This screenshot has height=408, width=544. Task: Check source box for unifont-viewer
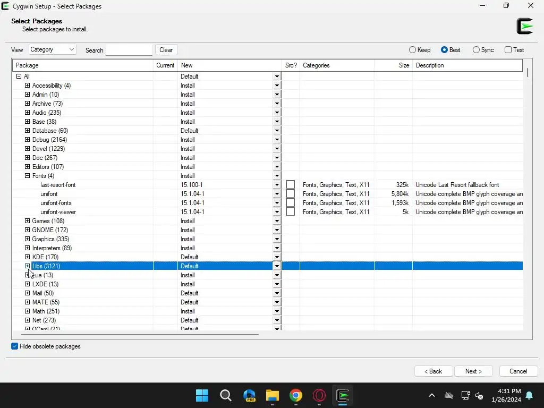291,211
